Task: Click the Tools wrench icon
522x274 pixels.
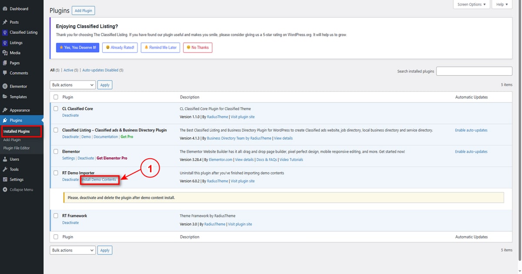Action: (x=5, y=169)
